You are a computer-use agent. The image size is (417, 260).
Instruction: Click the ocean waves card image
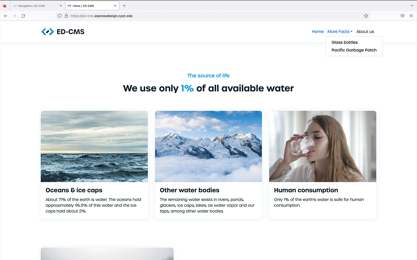(94, 146)
